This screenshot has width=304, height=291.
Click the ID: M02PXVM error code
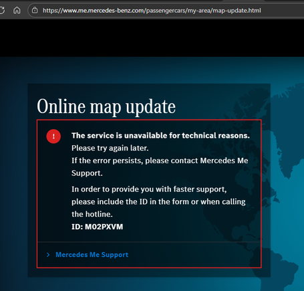pyautogui.click(x=97, y=227)
